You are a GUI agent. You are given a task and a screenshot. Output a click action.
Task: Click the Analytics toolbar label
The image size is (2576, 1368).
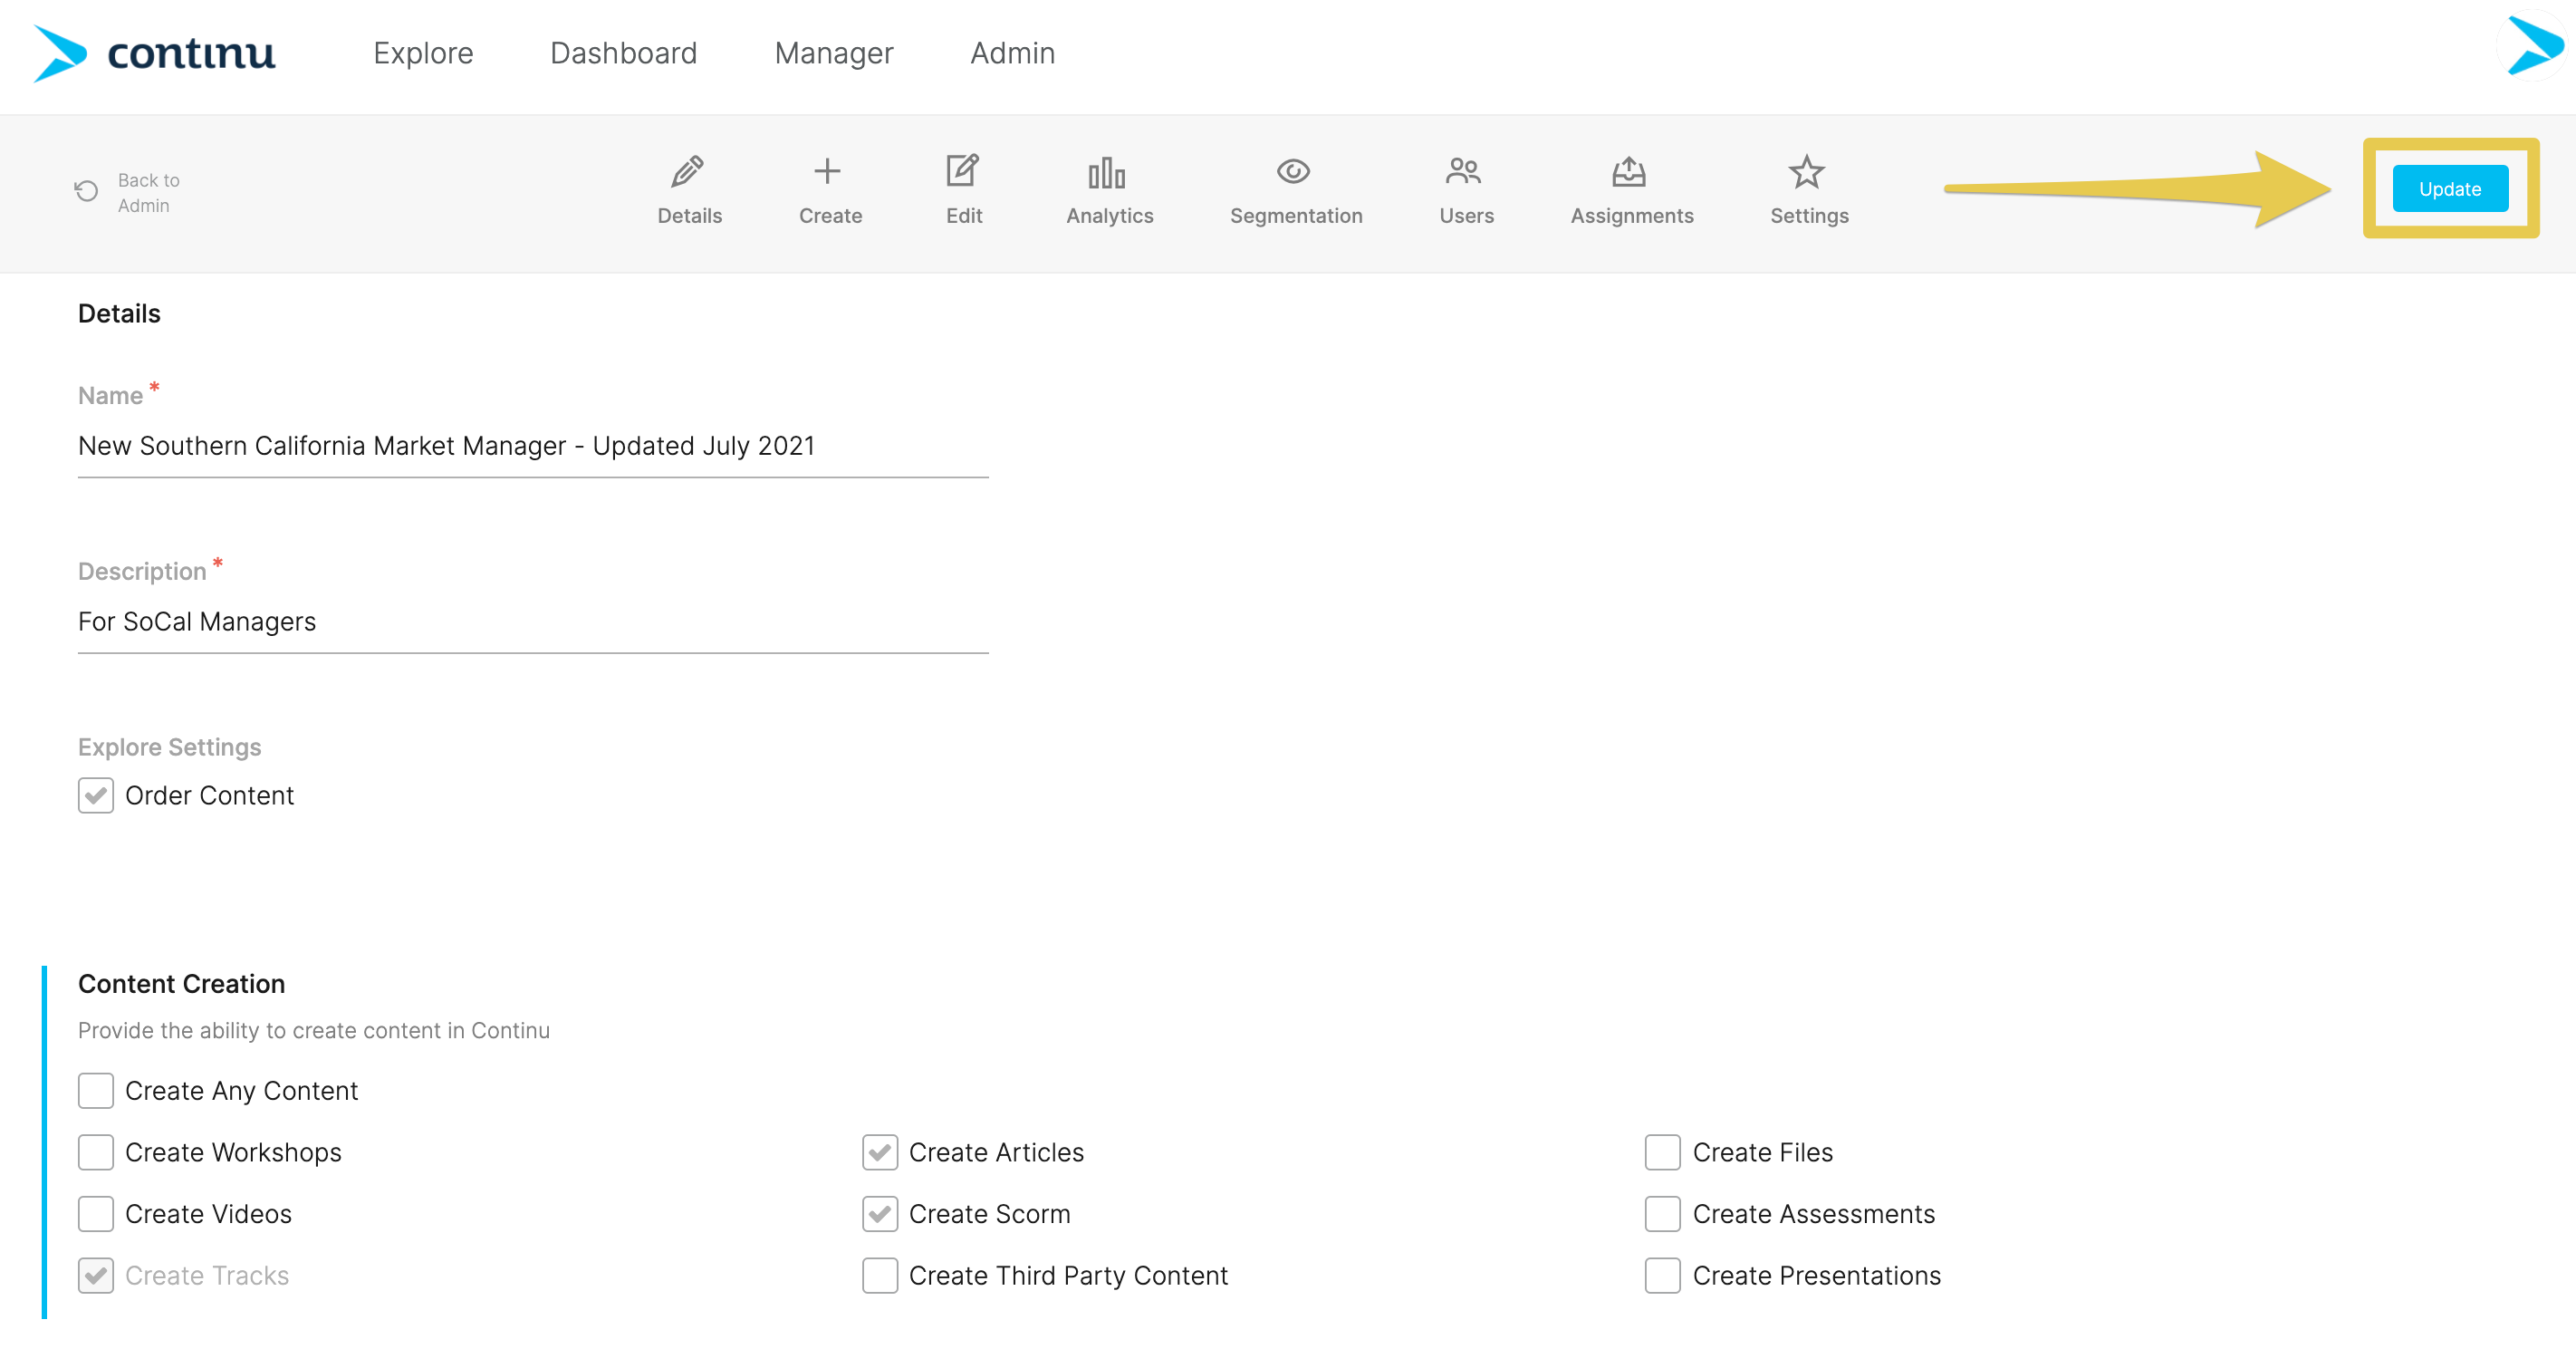coord(1110,216)
